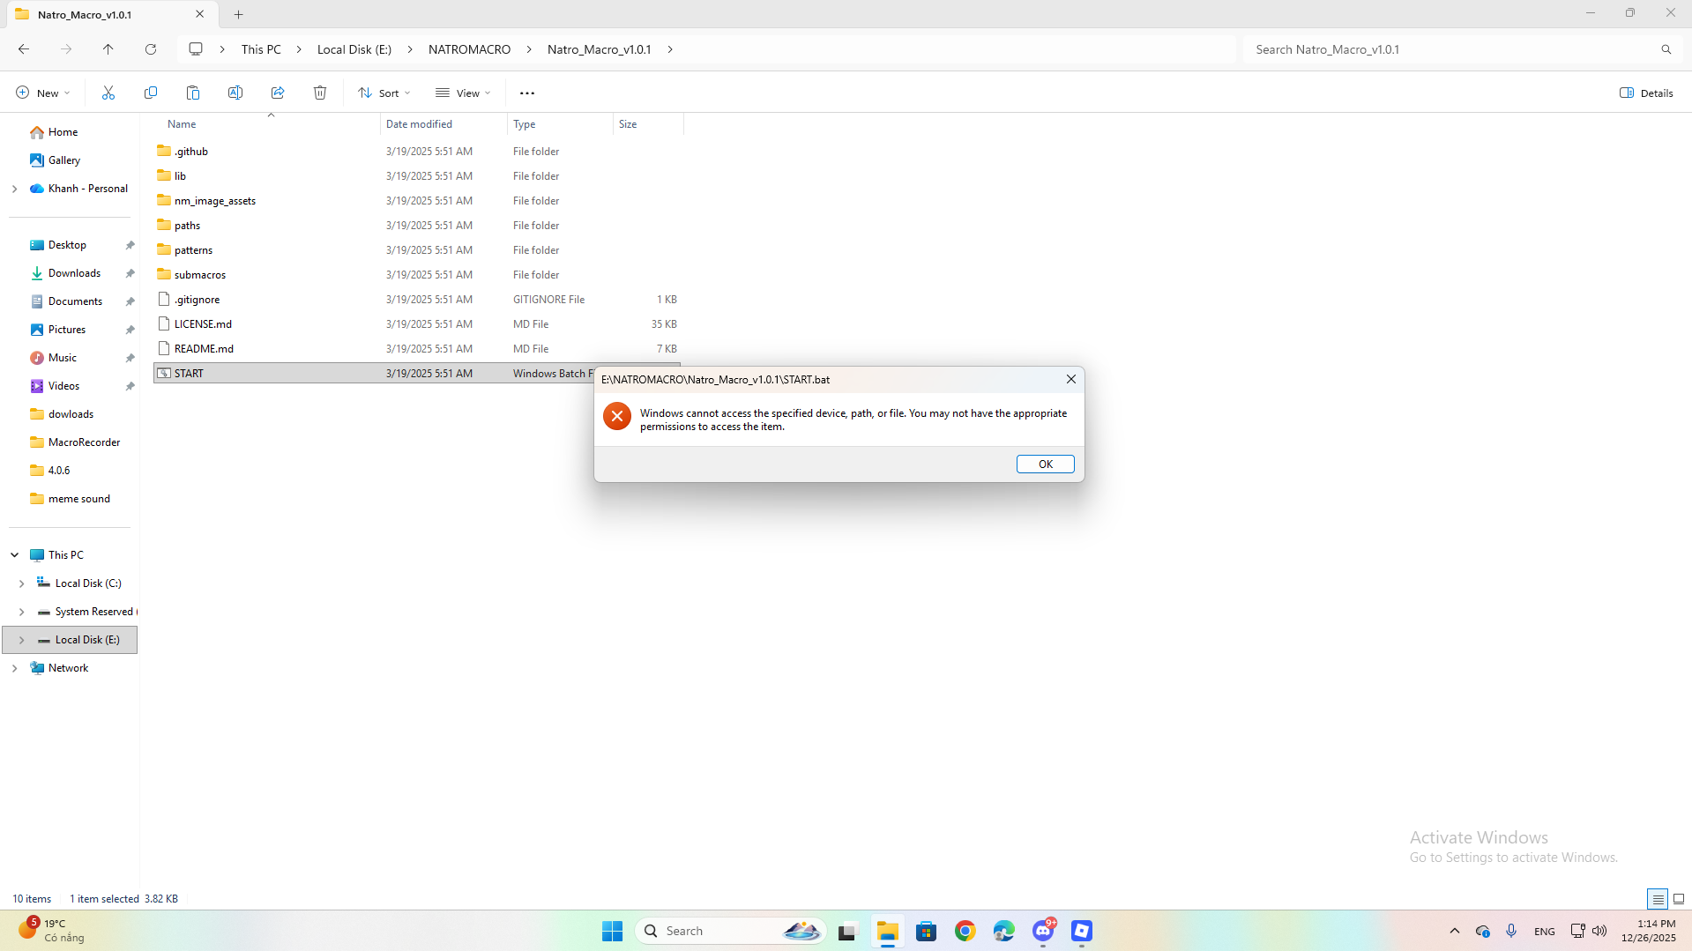The width and height of the screenshot is (1692, 951).
Task: Click OK in the error dialog
Action: point(1045,464)
